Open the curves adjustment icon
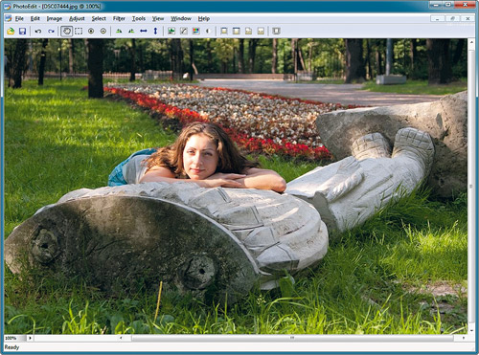Image resolution: width=479 pixels, height=355 pixels. [184, 31]
